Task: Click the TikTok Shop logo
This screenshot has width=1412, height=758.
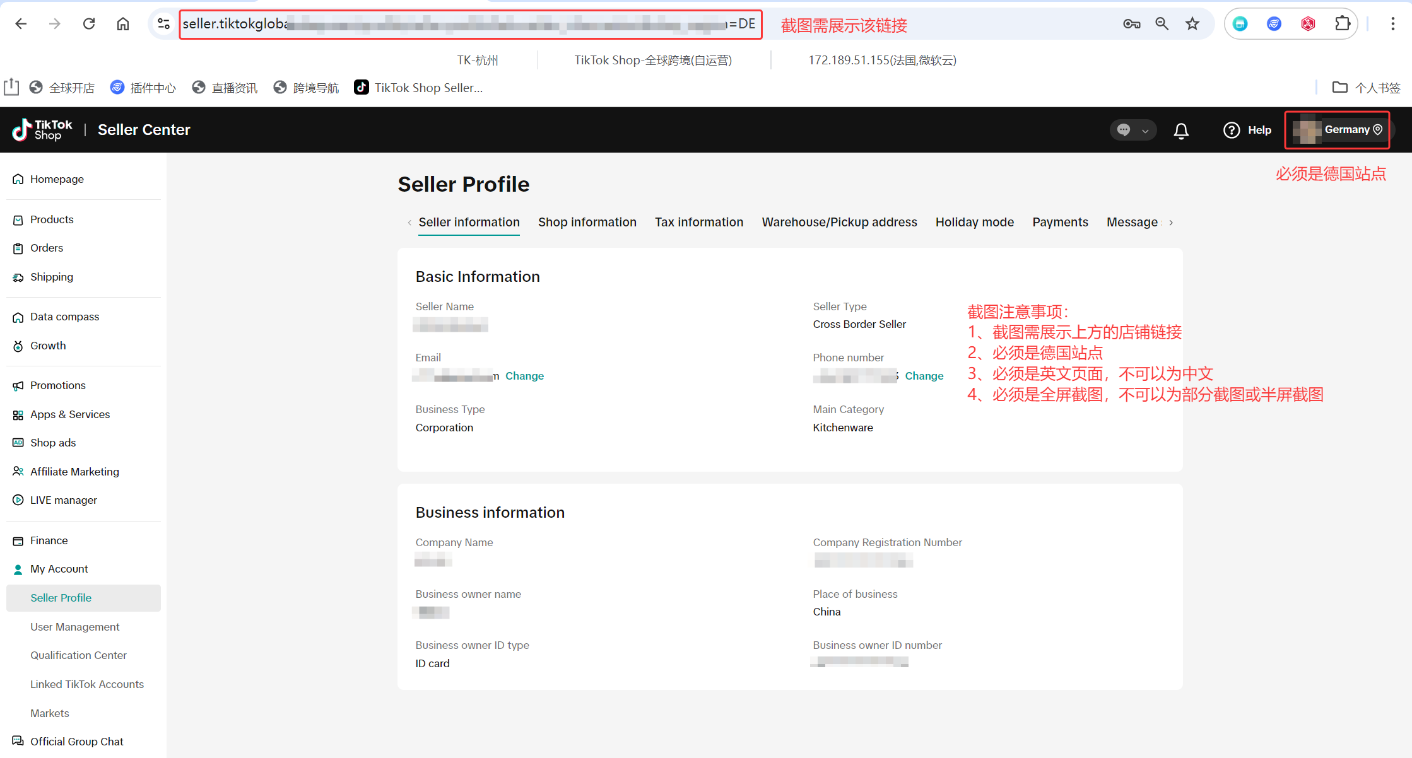Action: pos(42,130)
